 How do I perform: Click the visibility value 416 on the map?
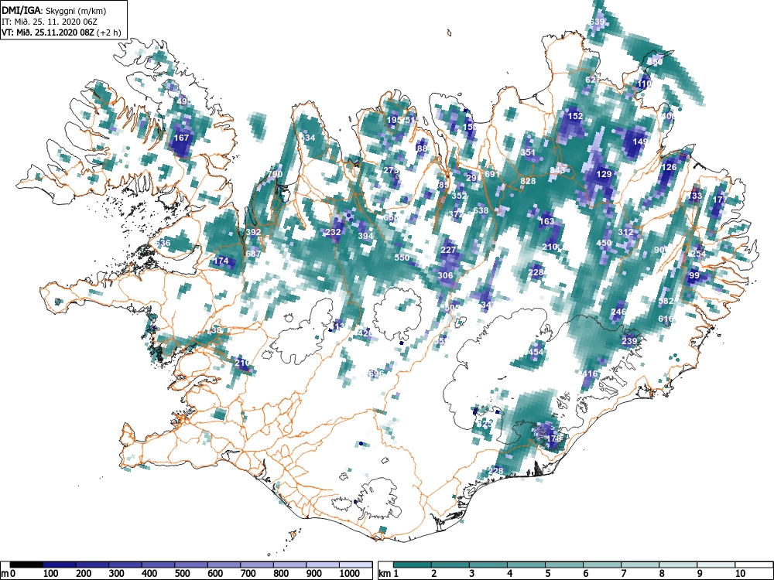590,374
